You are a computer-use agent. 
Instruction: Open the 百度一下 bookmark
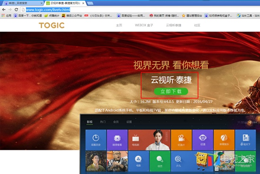[x=28, y=16]
